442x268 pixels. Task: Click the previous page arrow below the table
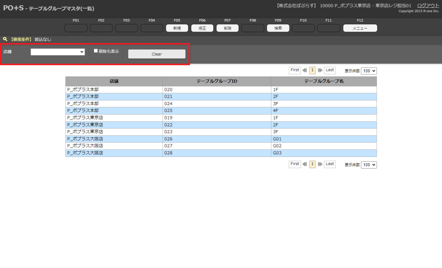point(305,164)
